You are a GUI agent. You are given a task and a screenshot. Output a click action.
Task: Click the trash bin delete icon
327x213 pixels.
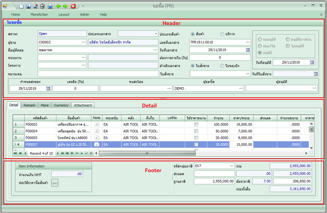coord(42,6)
